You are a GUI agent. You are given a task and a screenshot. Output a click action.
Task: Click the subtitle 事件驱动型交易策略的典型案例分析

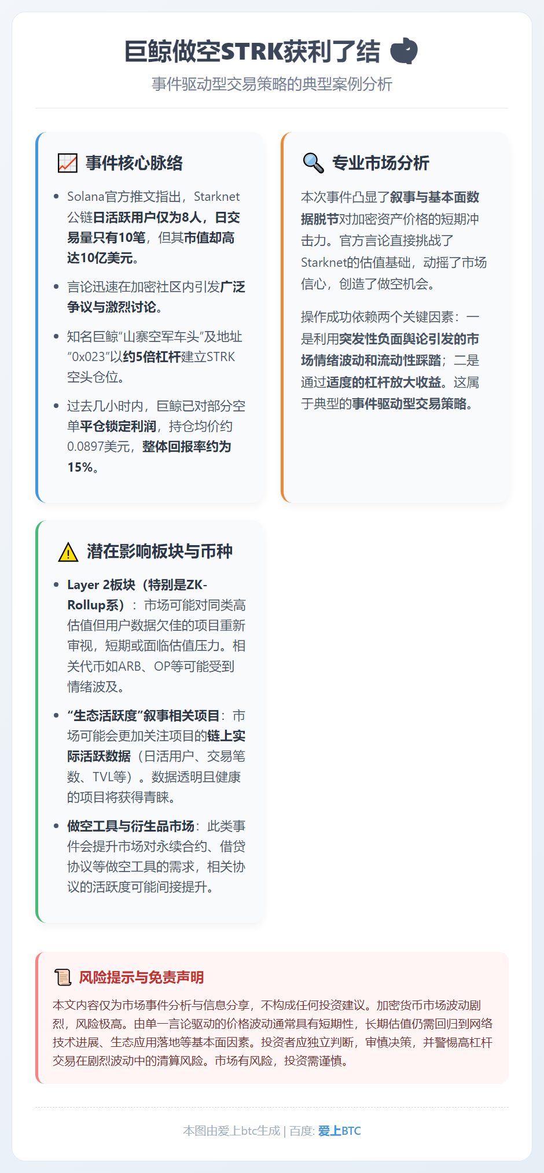pos(272,84)
